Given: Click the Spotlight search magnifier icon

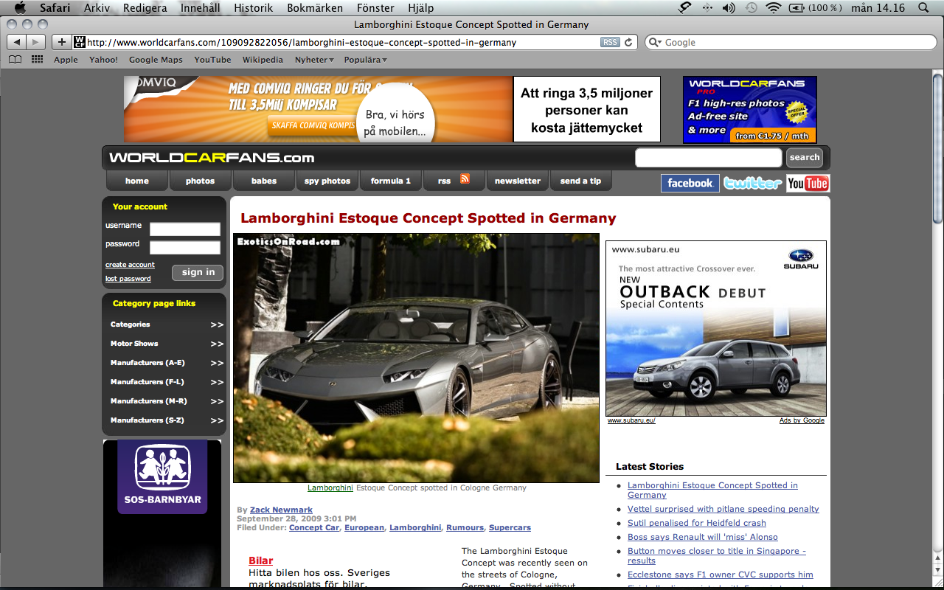Looking at the screenshot, I should [x=923, y=8].
